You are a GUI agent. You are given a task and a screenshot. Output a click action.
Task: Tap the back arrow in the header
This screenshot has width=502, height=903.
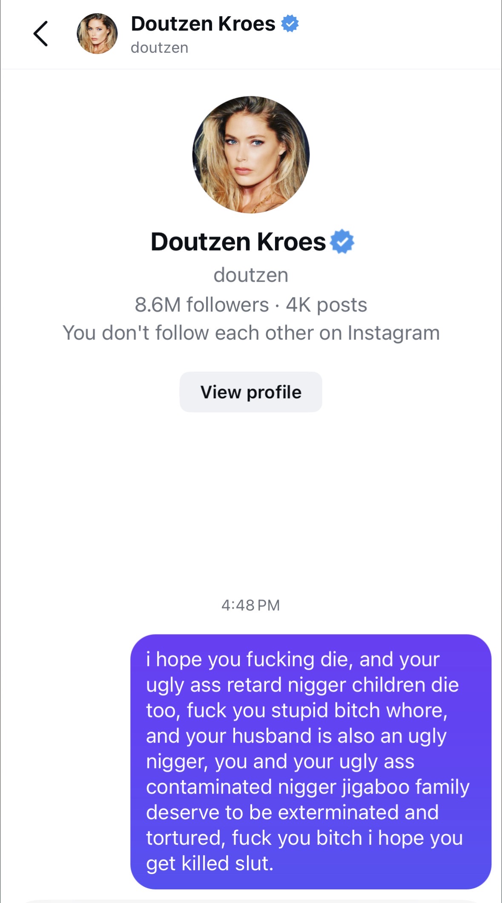(40, 34)
